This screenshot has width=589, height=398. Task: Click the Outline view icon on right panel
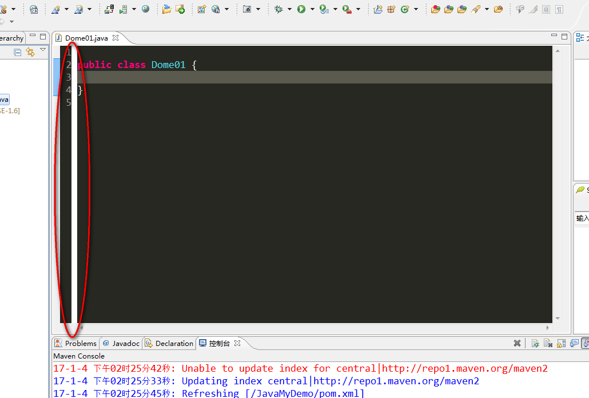click(580, 38)
